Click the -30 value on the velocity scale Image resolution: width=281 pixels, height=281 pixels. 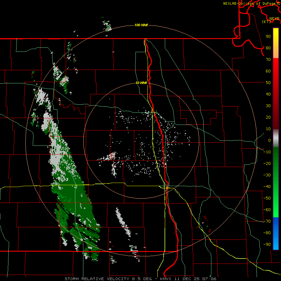point(267,175)
